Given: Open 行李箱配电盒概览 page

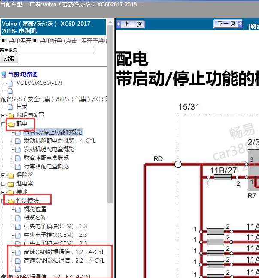Looking at the screenshot, I should coord(46,166).
